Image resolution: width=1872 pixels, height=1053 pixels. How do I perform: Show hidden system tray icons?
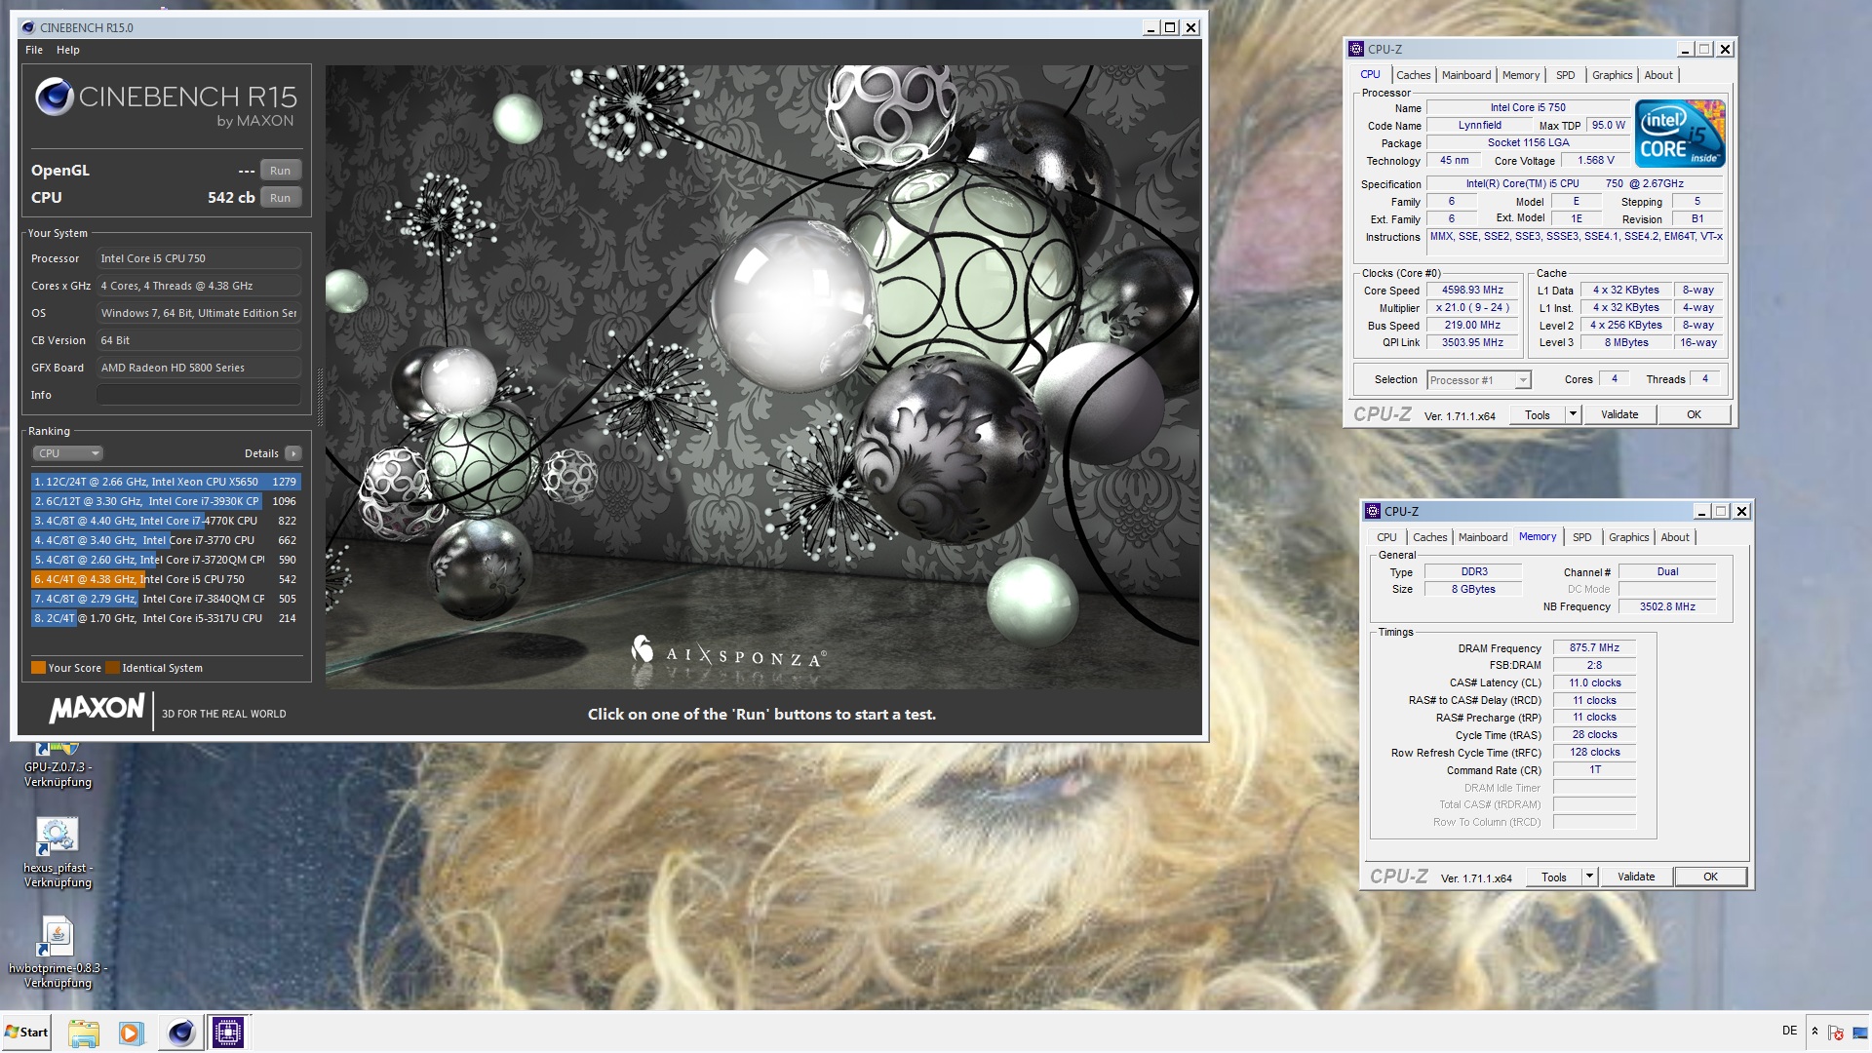1814,1032
